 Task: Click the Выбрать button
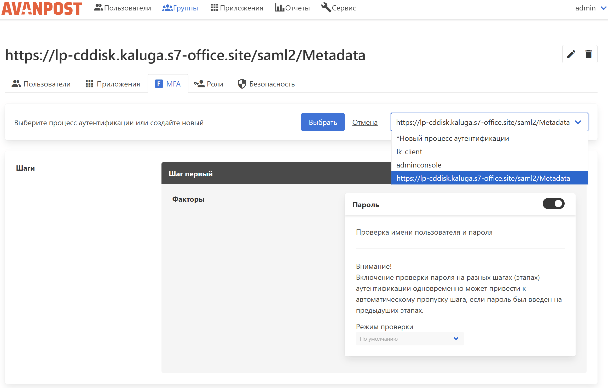323,122
